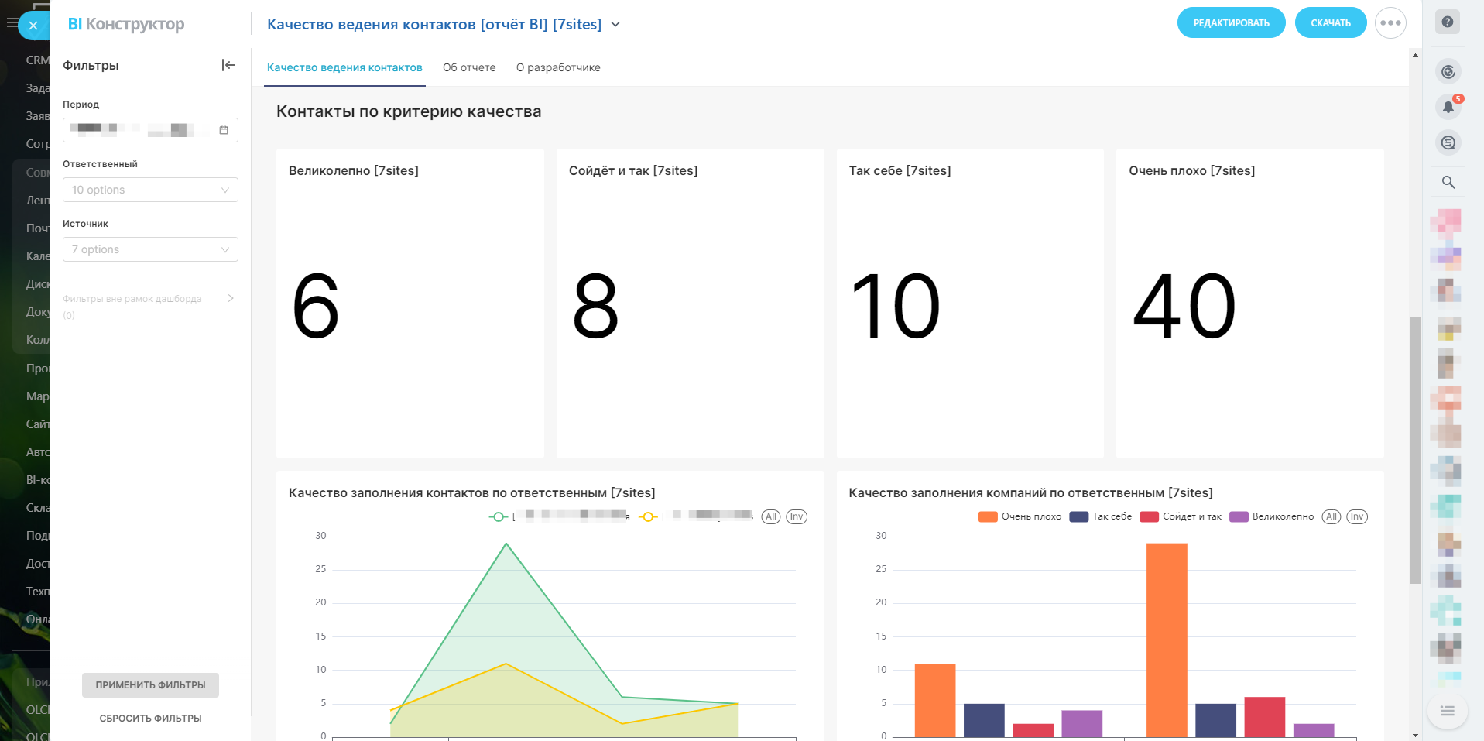Expand the Ответственный 10 options dropdown
The height and width of the screenshot is (741, 1484).
pyautogui.click(x=150, y=190)
